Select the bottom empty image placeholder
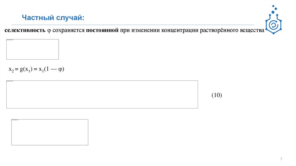Viewport: 296px width, 166px height. pyautogui.click(x=50, y=132)
